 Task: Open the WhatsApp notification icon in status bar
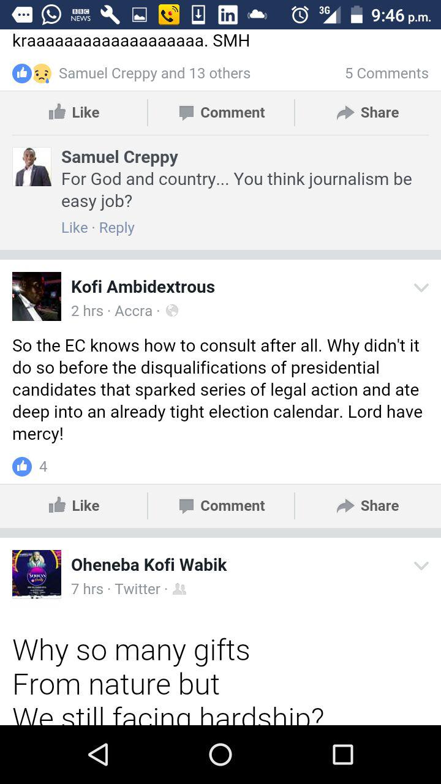coord(51,15)
